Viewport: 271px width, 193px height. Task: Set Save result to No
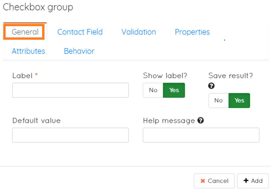tap(219, 101)
